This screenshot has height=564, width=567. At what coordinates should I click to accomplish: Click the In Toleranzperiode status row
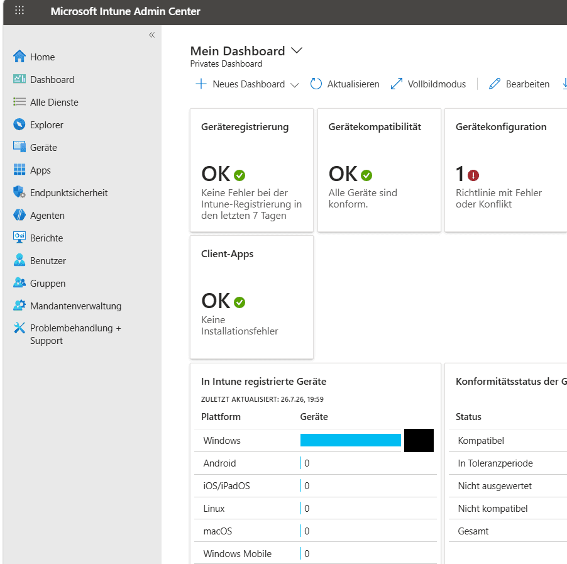(x=508, y=463)
